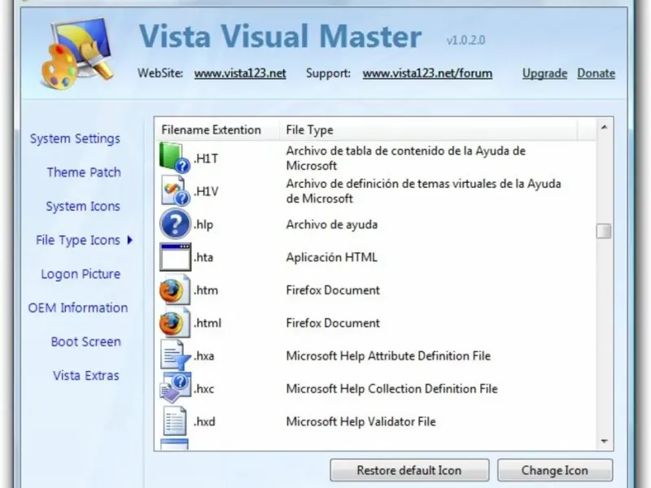
Task: Open Theme Patch section
Action: click(x=84, y=172)
